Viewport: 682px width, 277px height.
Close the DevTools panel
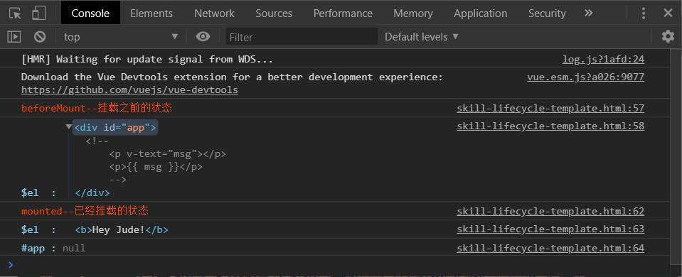668,13
